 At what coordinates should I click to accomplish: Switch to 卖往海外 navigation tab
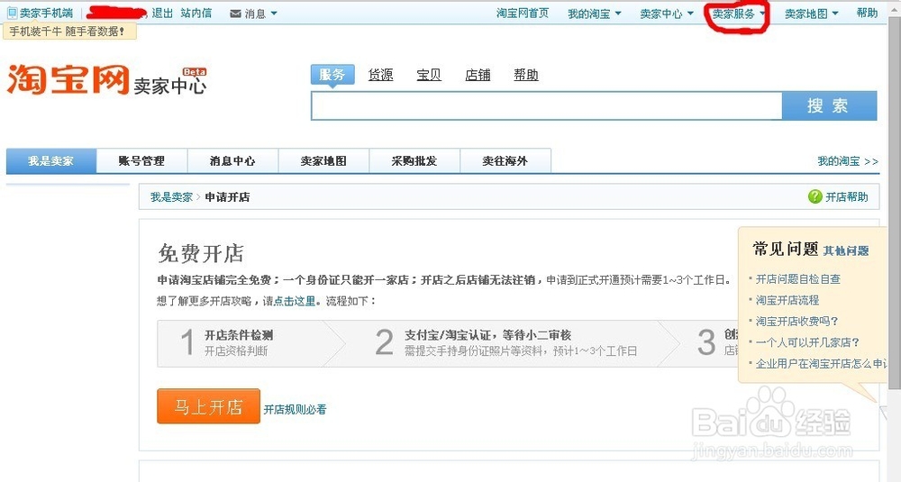pyautogui.click(x=505, y=161)
